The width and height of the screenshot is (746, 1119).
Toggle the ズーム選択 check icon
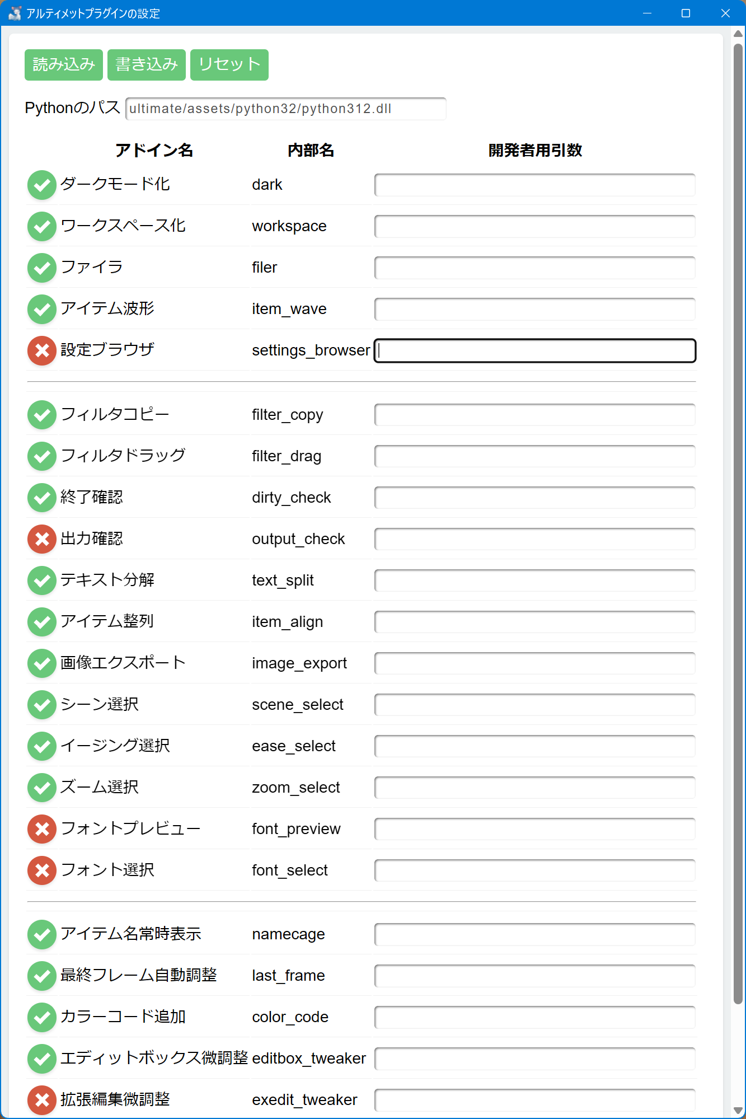tap(42, 788)
